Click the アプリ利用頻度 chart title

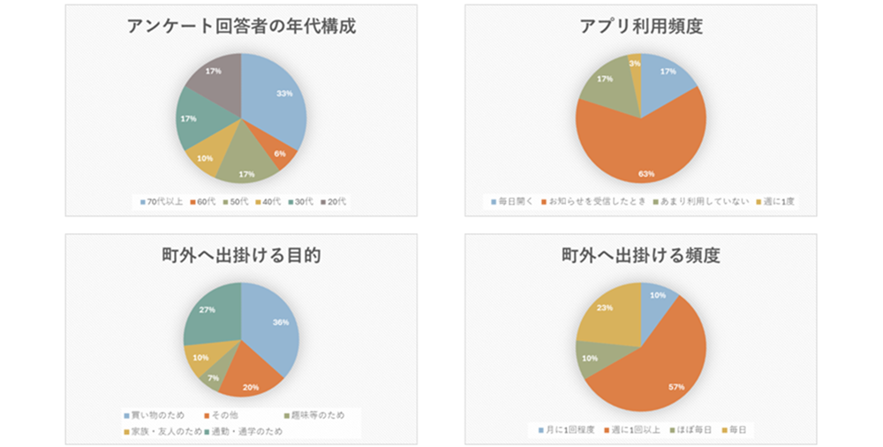pyautogui.click(x=640, y=27)
